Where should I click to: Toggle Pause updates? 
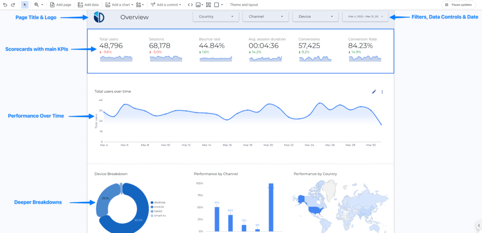[x=458, y=4]
